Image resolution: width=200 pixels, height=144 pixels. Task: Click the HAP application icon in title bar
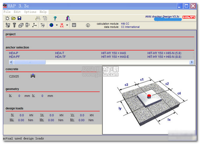coord(5,6)
